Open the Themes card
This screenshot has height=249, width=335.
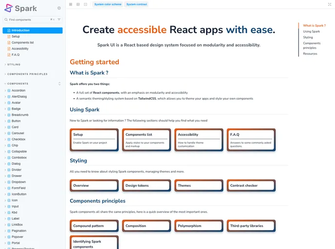199,186
